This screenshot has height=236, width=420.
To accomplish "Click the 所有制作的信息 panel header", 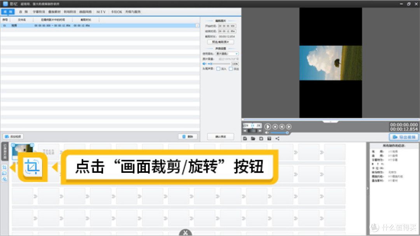I will [x=394, y=146].
